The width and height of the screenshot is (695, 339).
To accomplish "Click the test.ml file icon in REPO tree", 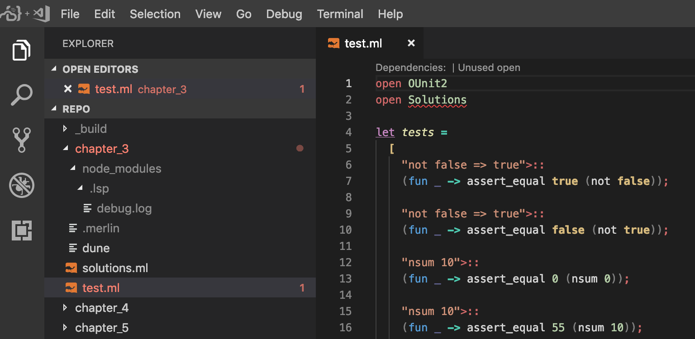I will 71,288.
